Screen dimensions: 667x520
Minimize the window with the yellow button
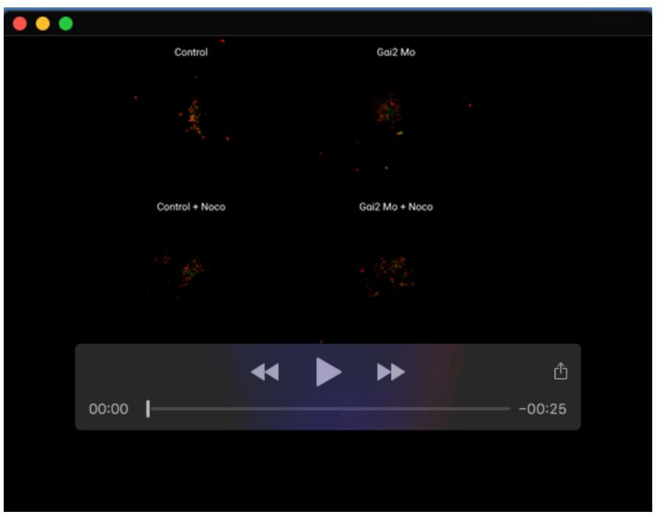click(x=43, y=23)
